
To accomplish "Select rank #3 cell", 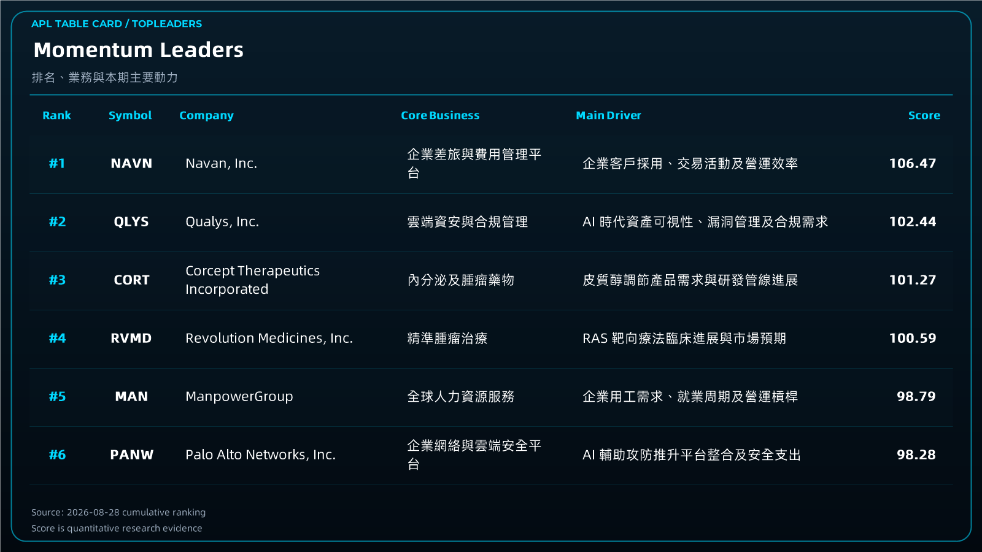I will [x=57, y=280].
